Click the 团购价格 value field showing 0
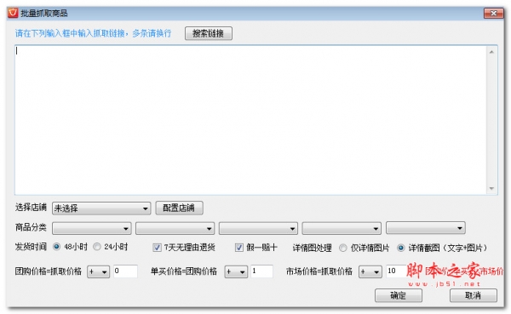 point(125,271)
